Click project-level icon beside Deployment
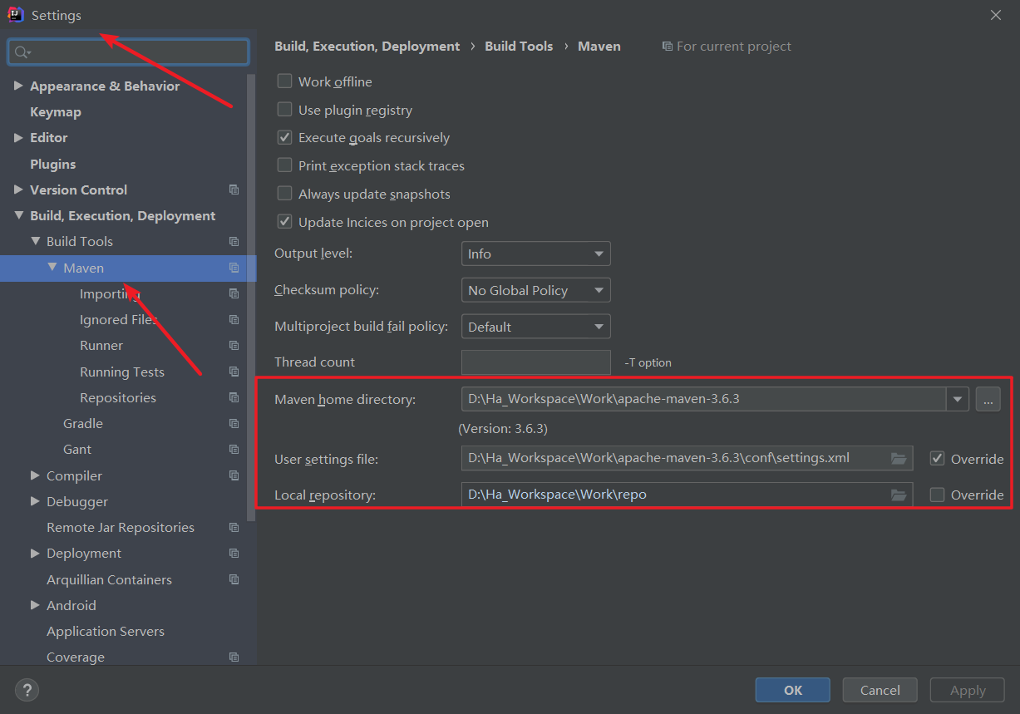This screenshot has width=1020, height=714. click(234, 554)
